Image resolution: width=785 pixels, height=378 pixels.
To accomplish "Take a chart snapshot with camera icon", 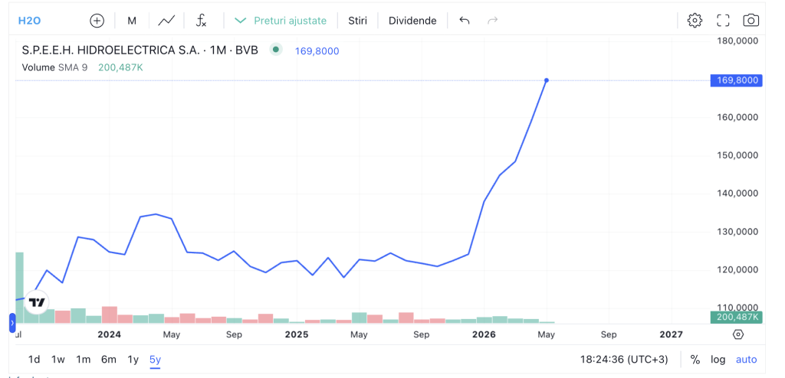I will pos(751,21).
